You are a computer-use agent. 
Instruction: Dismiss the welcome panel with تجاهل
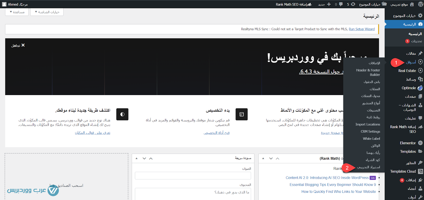(x=18, y=46)
